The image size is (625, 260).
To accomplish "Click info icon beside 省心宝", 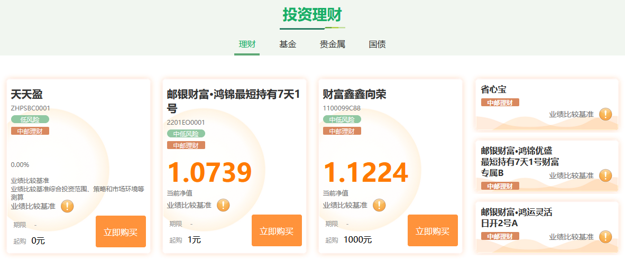I will (605, 114).
